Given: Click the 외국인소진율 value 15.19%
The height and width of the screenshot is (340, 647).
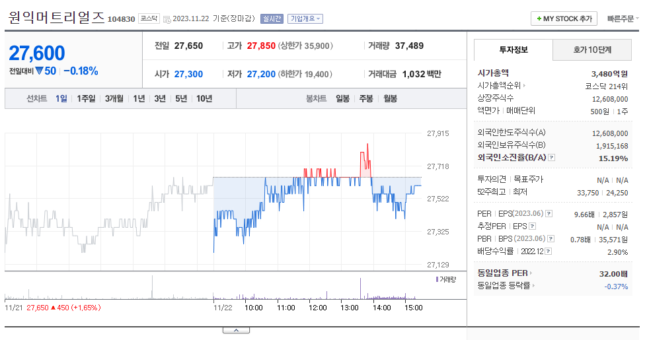Looking at the screenshot, I should click(613, 158).
